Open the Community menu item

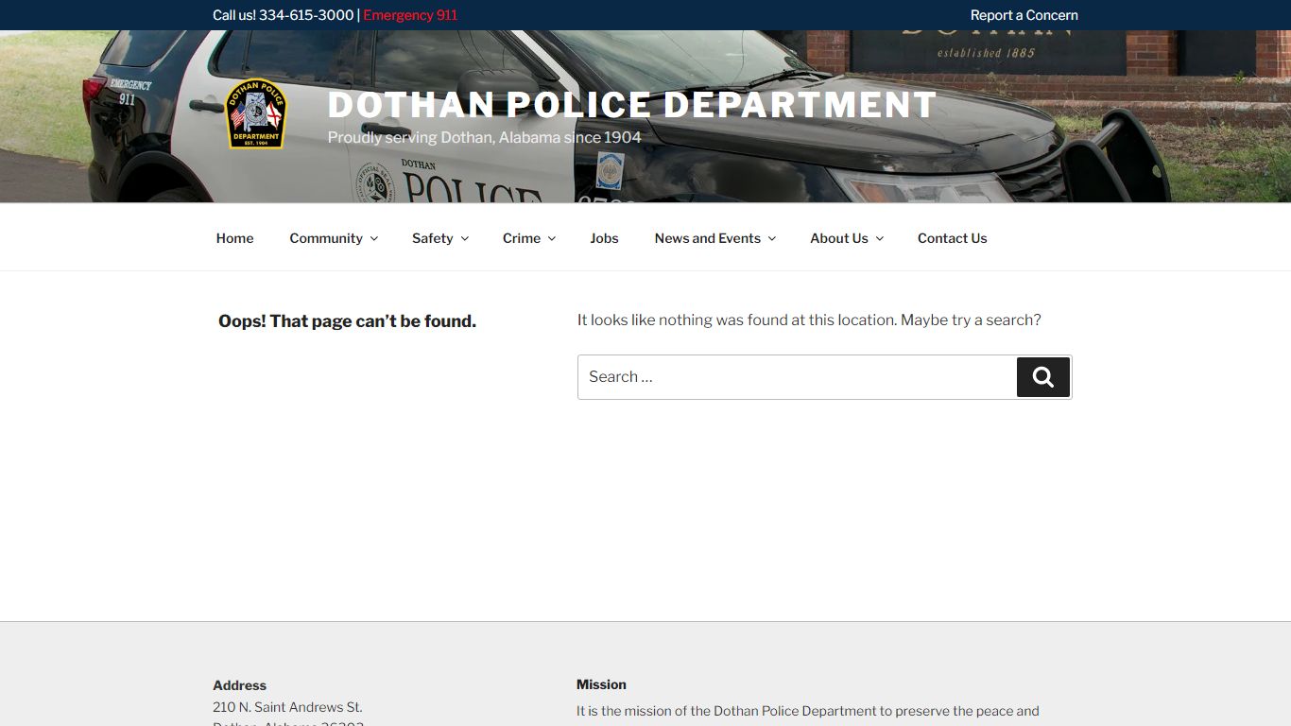click(326, 238)
